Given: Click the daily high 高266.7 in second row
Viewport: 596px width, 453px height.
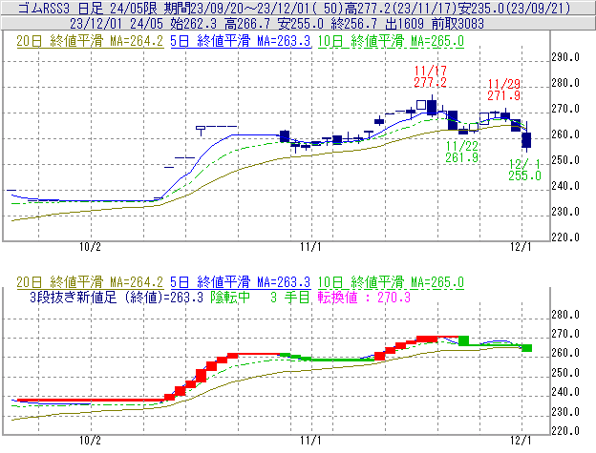Looking at the screenshot, I should coord(247,24).
